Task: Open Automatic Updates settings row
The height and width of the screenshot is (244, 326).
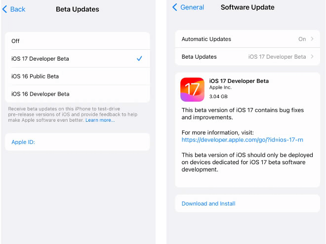Action: [x=247, y=39]
